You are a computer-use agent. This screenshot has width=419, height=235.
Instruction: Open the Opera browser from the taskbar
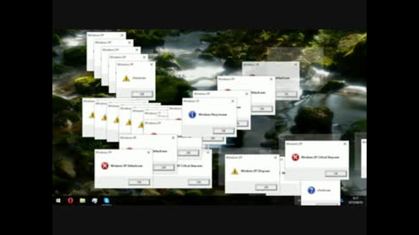click(70, 200)
